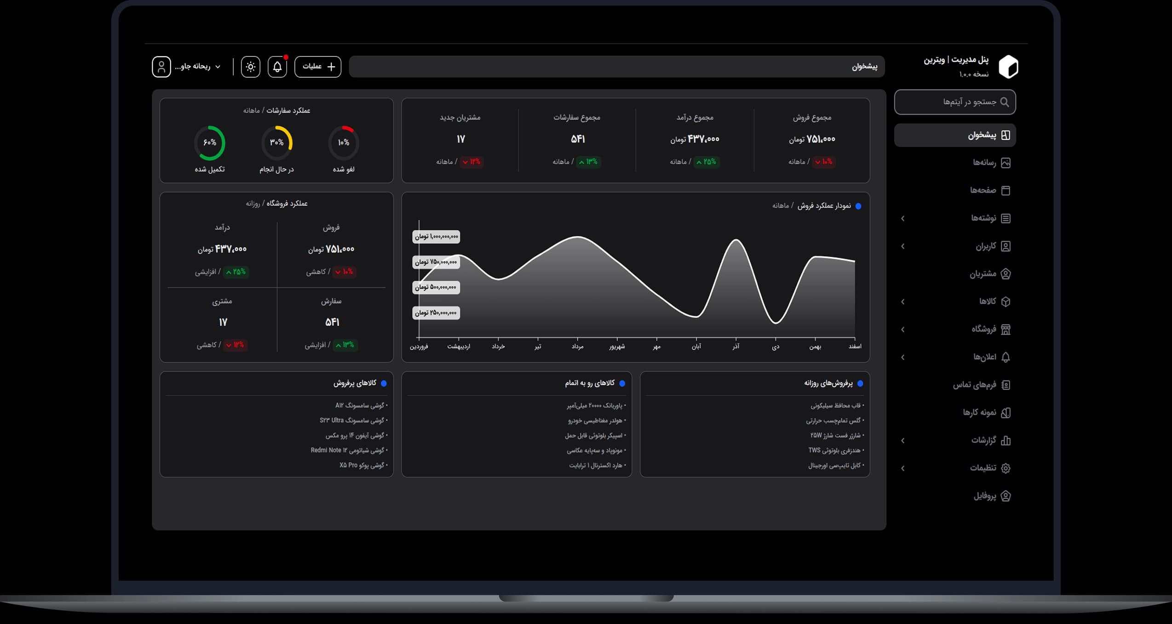Viewport: 1172px width, 624px height.
Task: Click the search field جستجو در آیتم‌ها
Action: pos(955,102)
